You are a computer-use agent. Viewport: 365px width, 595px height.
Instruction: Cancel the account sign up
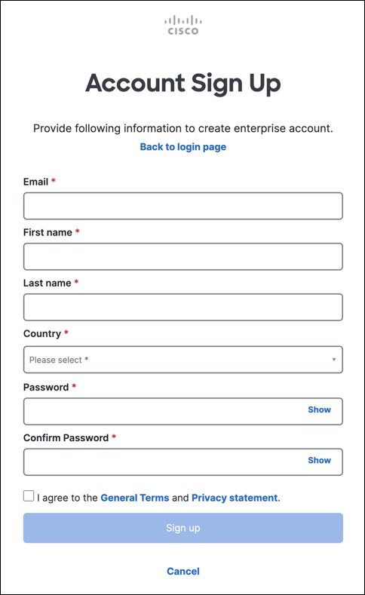pyautogui.click(x=183, y=571)
